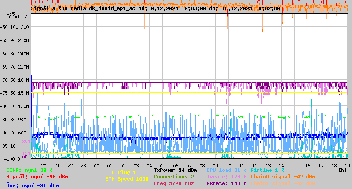Click the Rxrate 158 M label
The height and width of the screenshot is (189, 352).
coord(226,183)
